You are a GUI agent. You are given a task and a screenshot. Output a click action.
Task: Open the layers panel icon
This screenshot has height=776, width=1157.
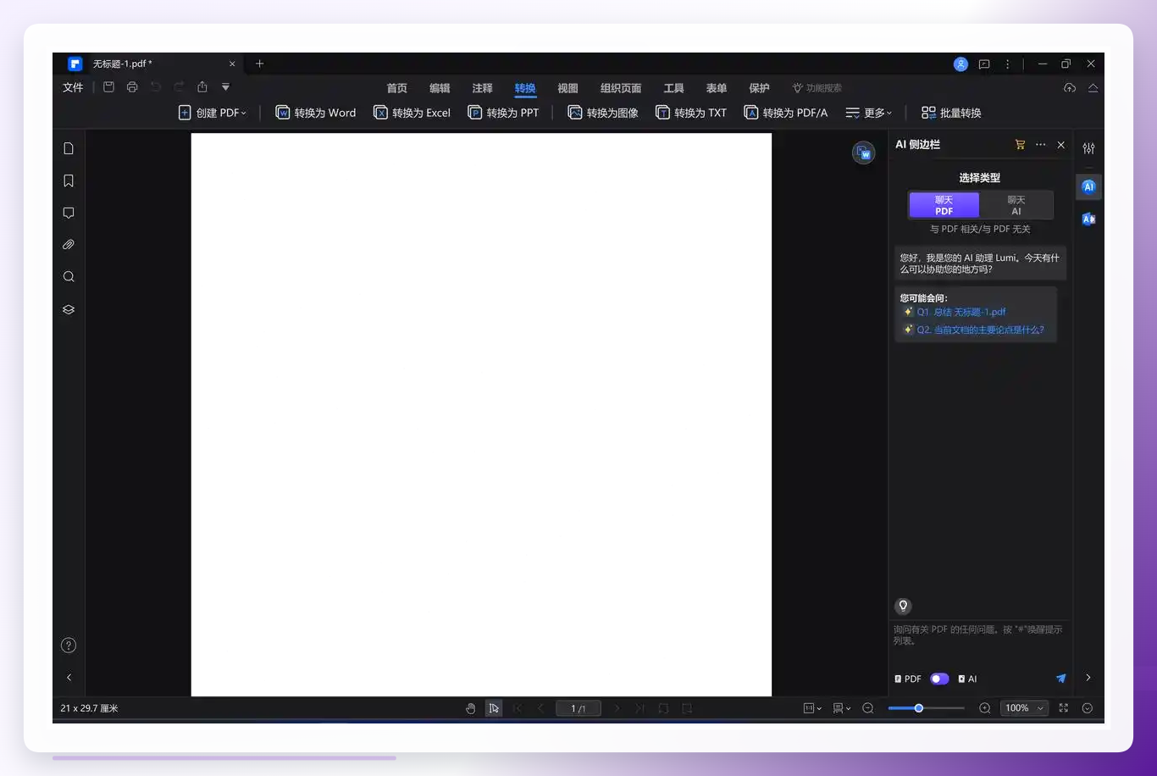click(x=69, y=309)
